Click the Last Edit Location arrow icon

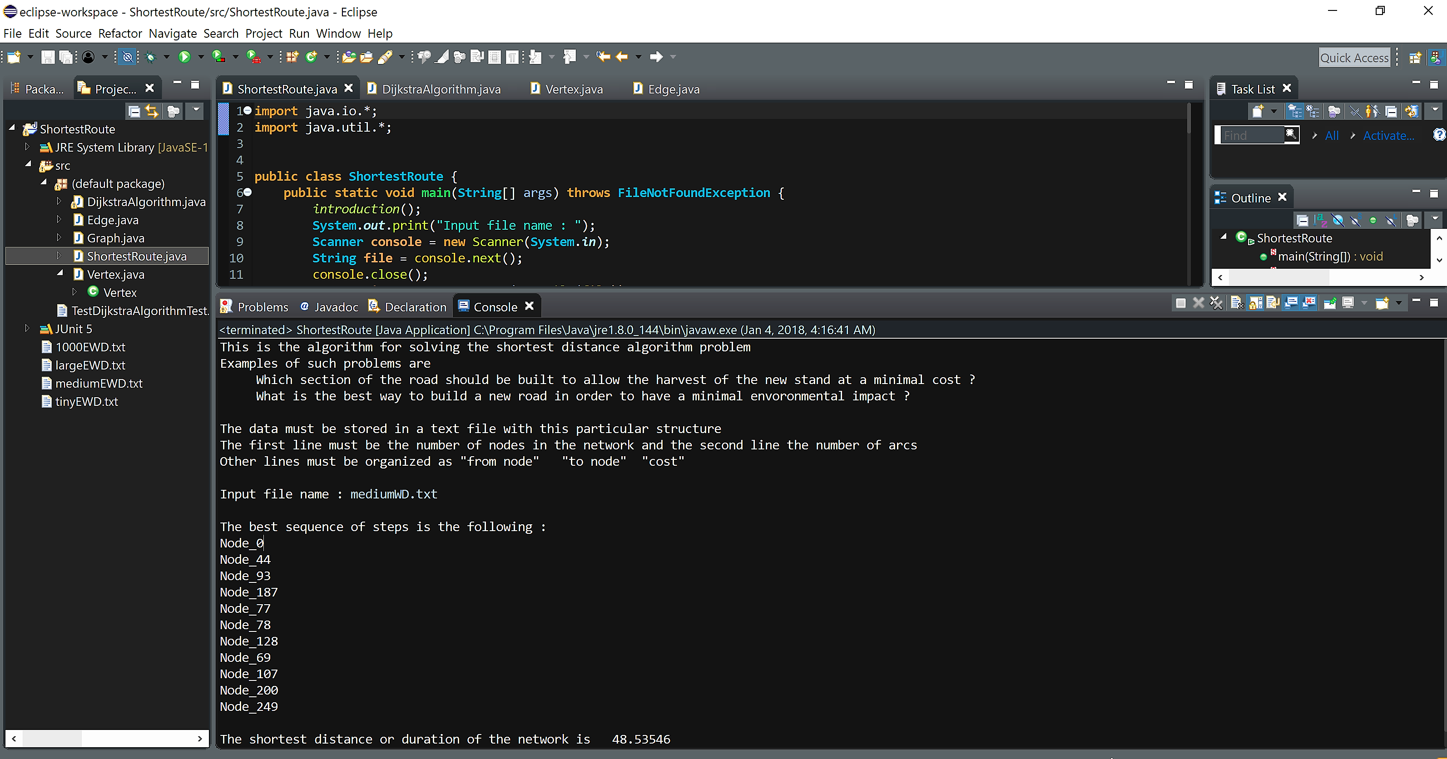(x=603, y=57)
